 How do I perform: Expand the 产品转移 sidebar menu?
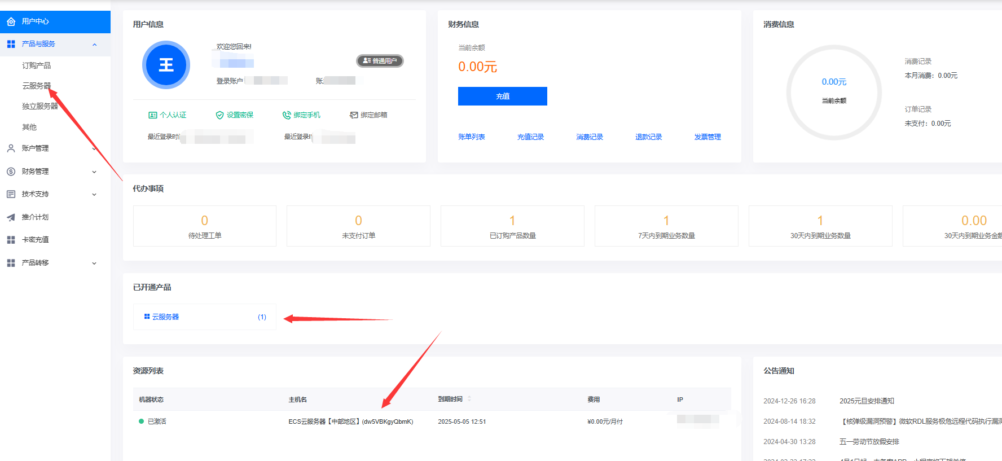pyautogui.click(x=94, y=263)
